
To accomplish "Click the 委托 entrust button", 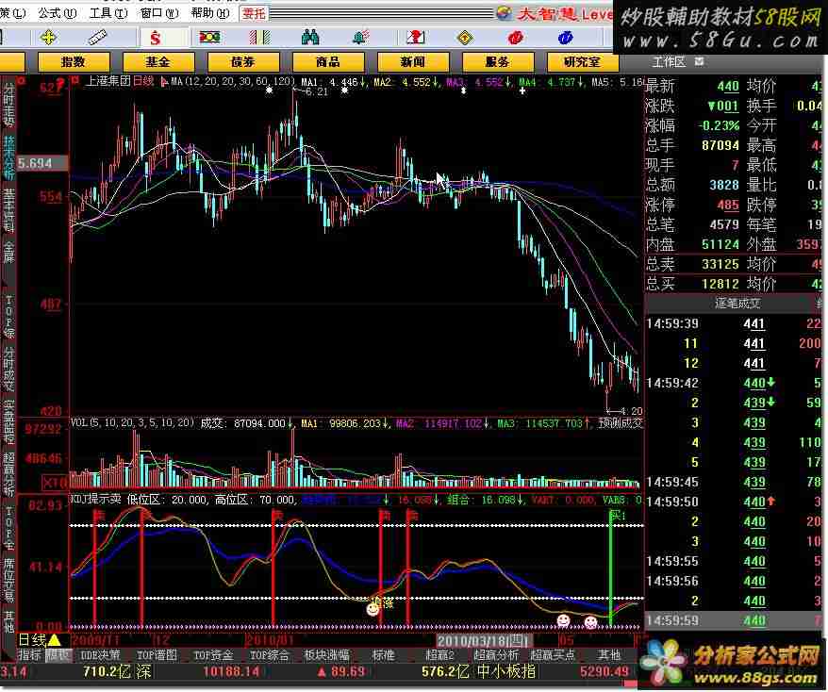I will [254, 13].
